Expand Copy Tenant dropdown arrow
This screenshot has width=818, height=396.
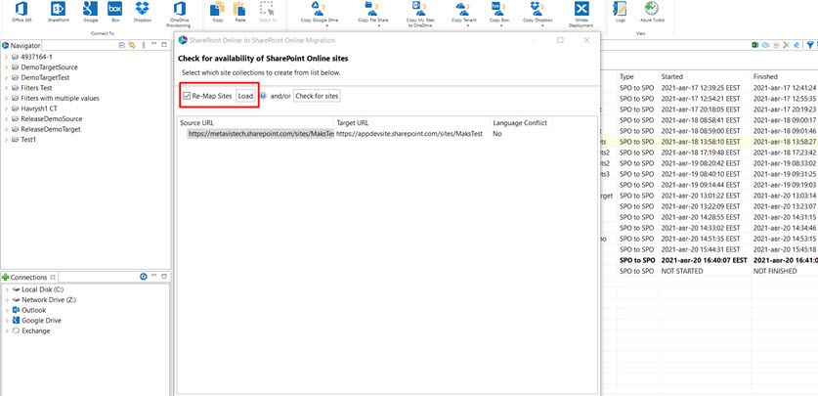coord(467,24)
